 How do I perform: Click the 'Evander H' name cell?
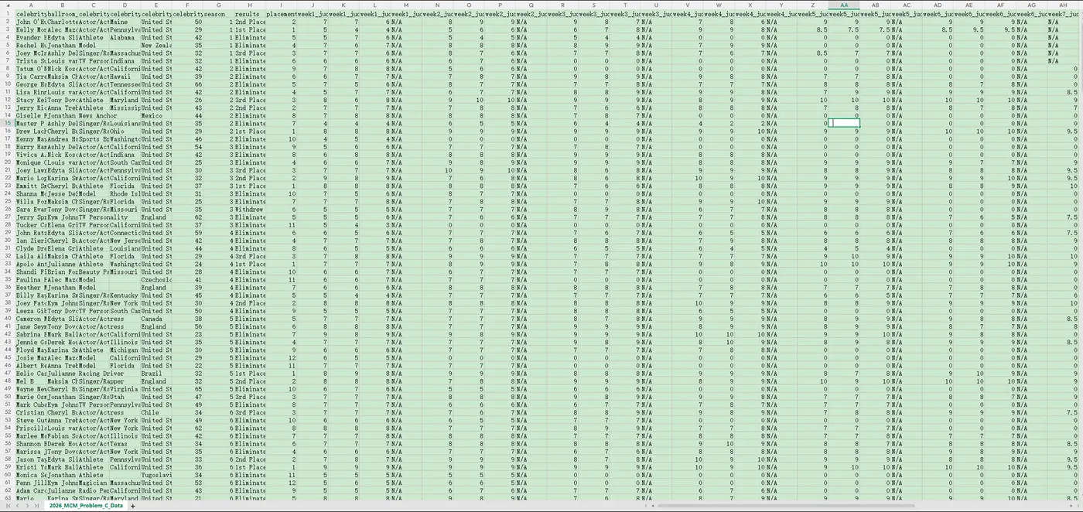point(31,37)
